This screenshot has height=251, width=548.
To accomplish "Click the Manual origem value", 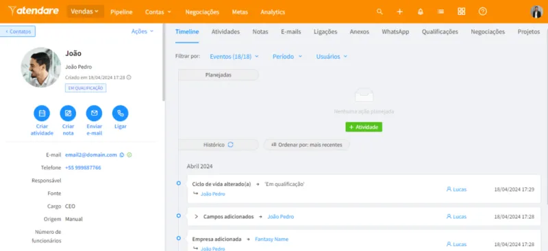I will click(74, 220).
